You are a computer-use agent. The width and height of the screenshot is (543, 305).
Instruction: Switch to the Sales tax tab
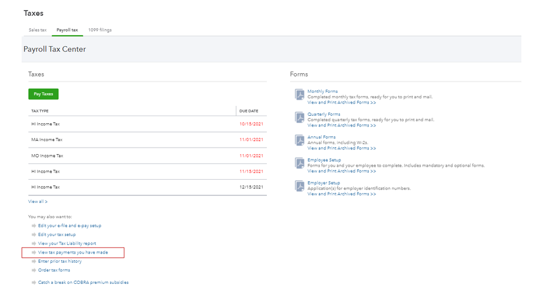coord(38,30)
